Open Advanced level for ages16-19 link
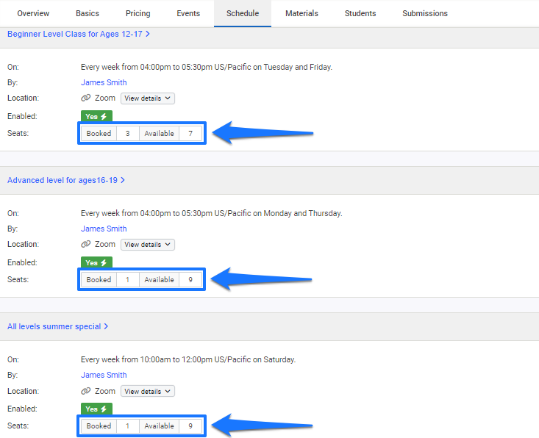The image size is (539, 438). pos(66,180)
